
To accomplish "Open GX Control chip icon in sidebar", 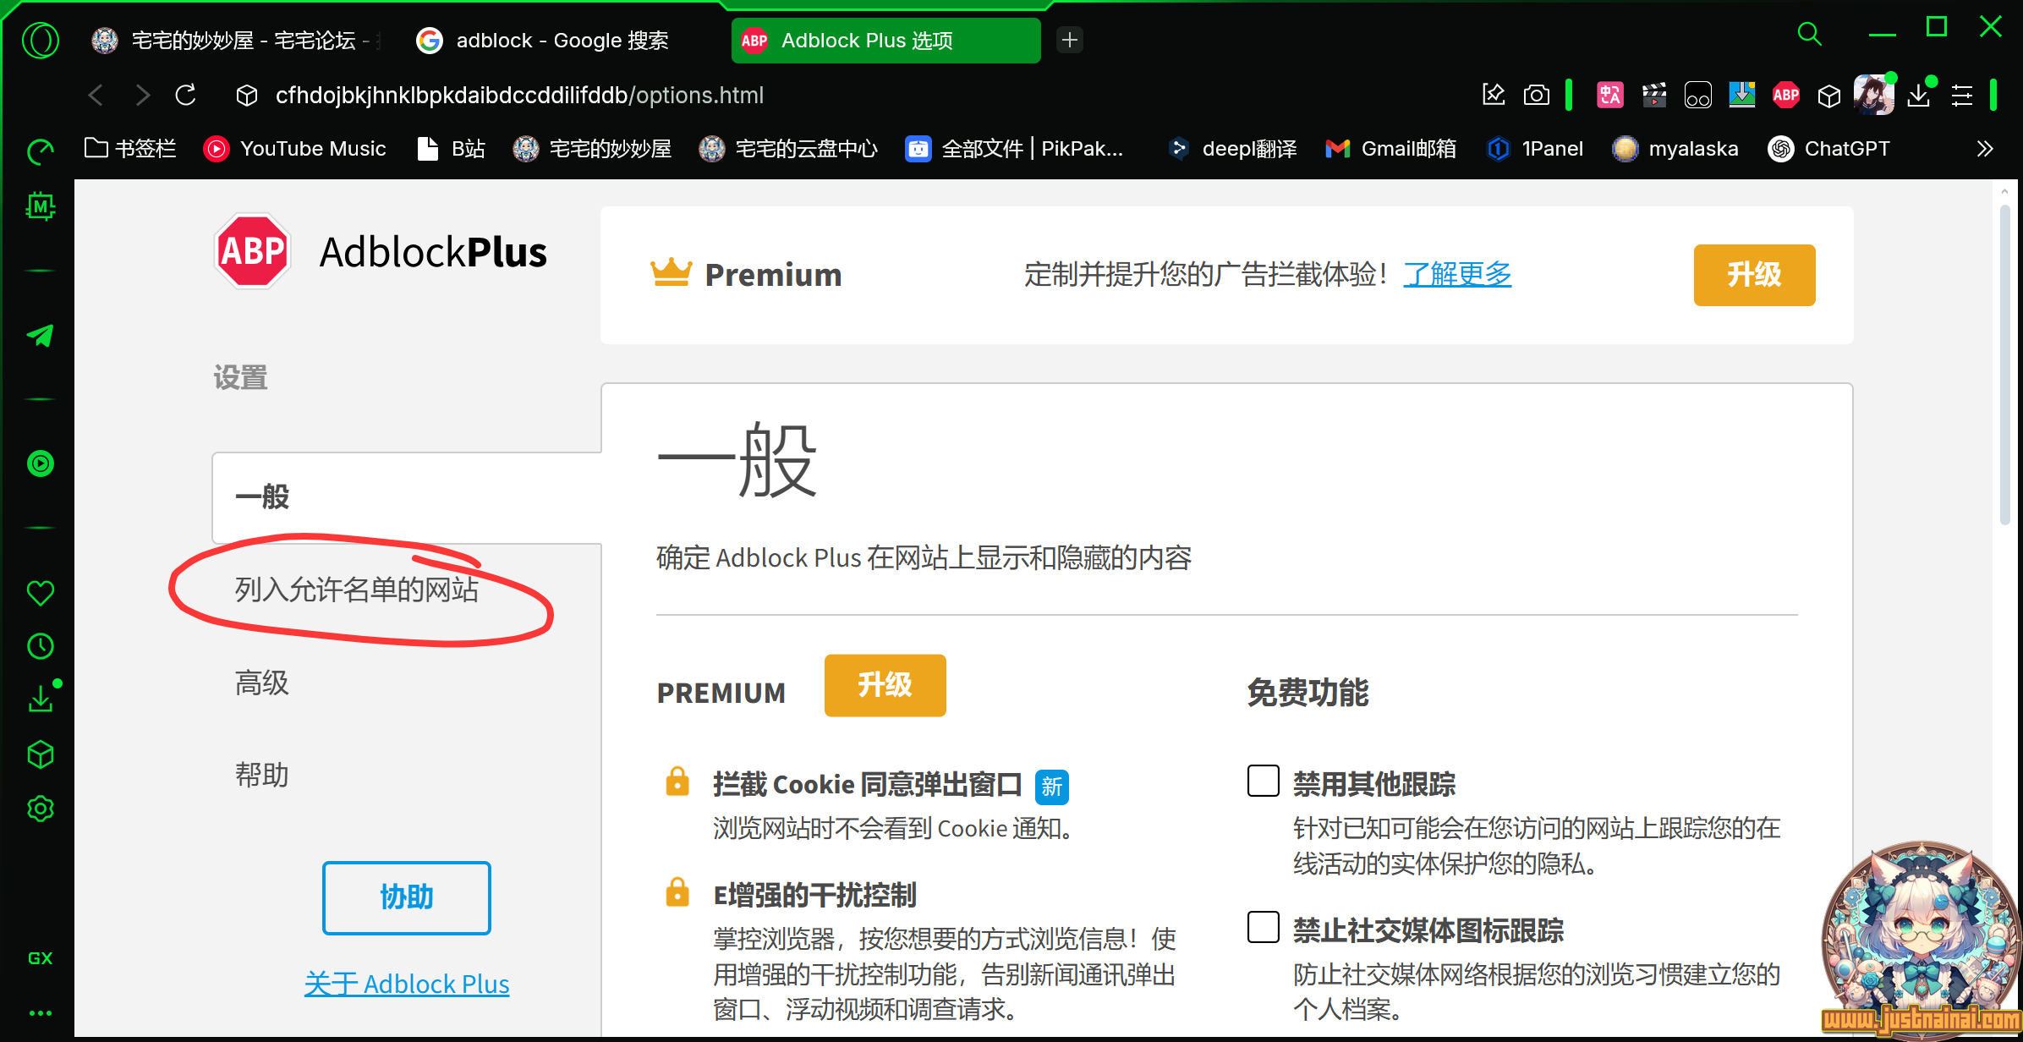I will pyautogui.click(x=41, y=206).
